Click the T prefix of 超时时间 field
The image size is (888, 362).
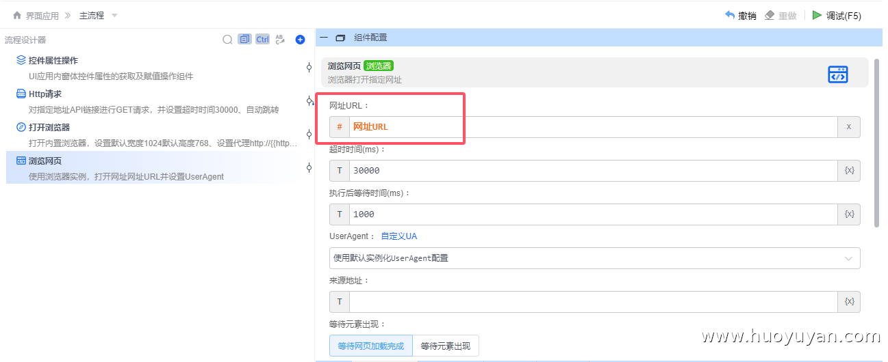[340, 171]
